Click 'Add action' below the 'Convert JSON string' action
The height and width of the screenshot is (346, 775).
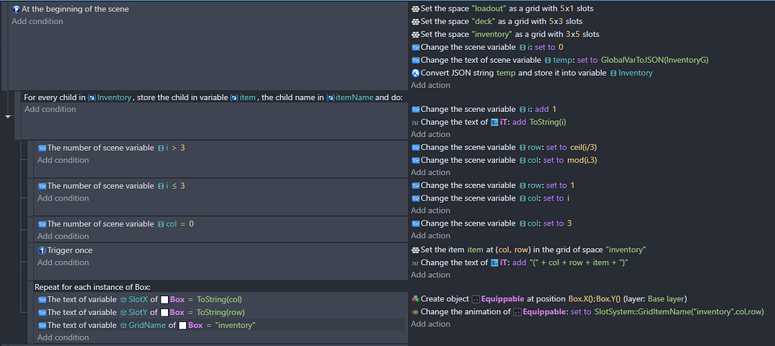tap(431, 85)
